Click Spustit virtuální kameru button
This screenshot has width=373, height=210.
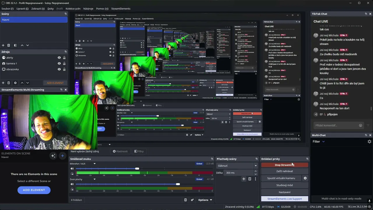point(281,178)
